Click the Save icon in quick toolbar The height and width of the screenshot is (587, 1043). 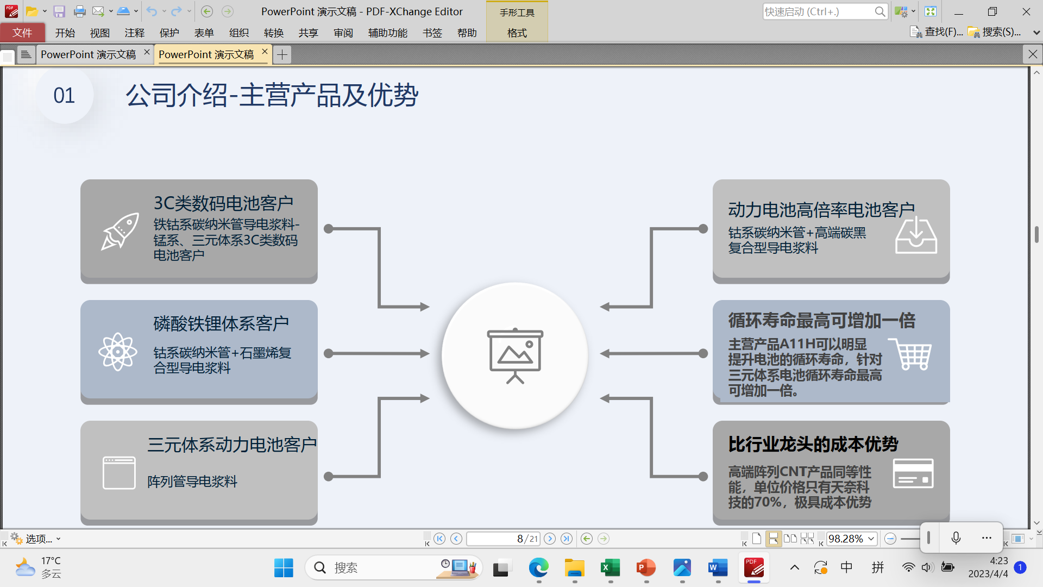(59, 11)
